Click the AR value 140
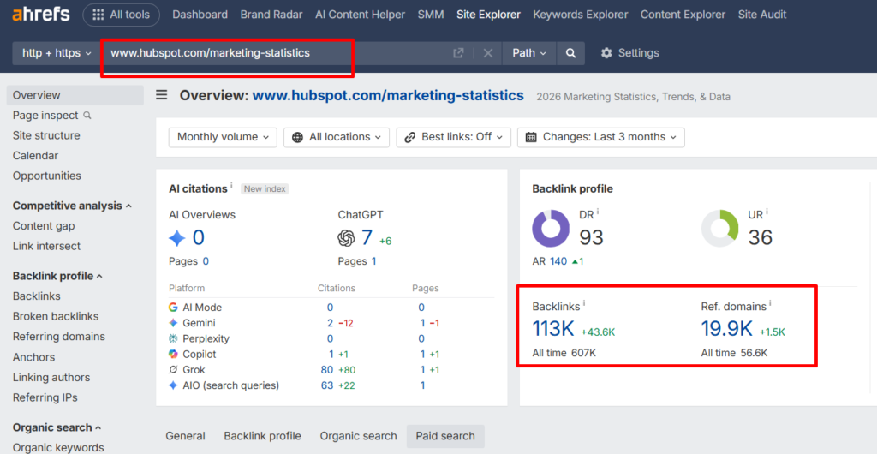Viewport: 877px width, 454px height. coord(558,261)
